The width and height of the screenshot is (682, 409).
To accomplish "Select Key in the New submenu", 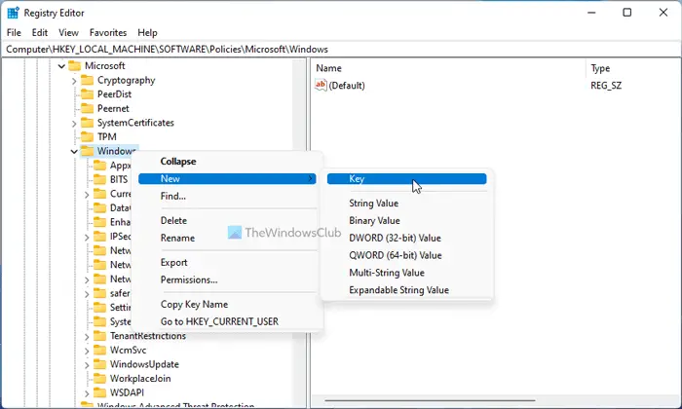I will [x=406, y=178].
